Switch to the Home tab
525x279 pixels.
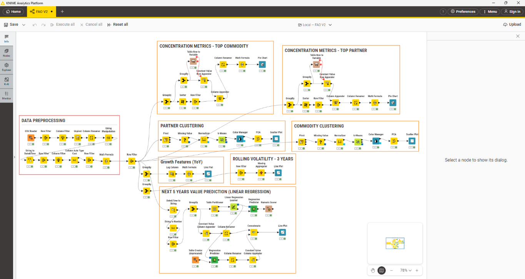(x=13, y=12)
